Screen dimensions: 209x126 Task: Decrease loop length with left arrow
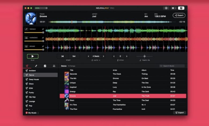tap(88, 56)
